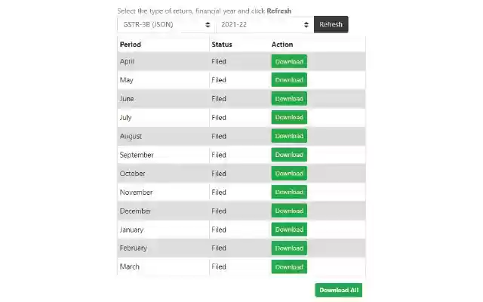Click the Period column header
The height and width of the screenshot is (302, 483).
pyautogui.click(x=131, y=45)
